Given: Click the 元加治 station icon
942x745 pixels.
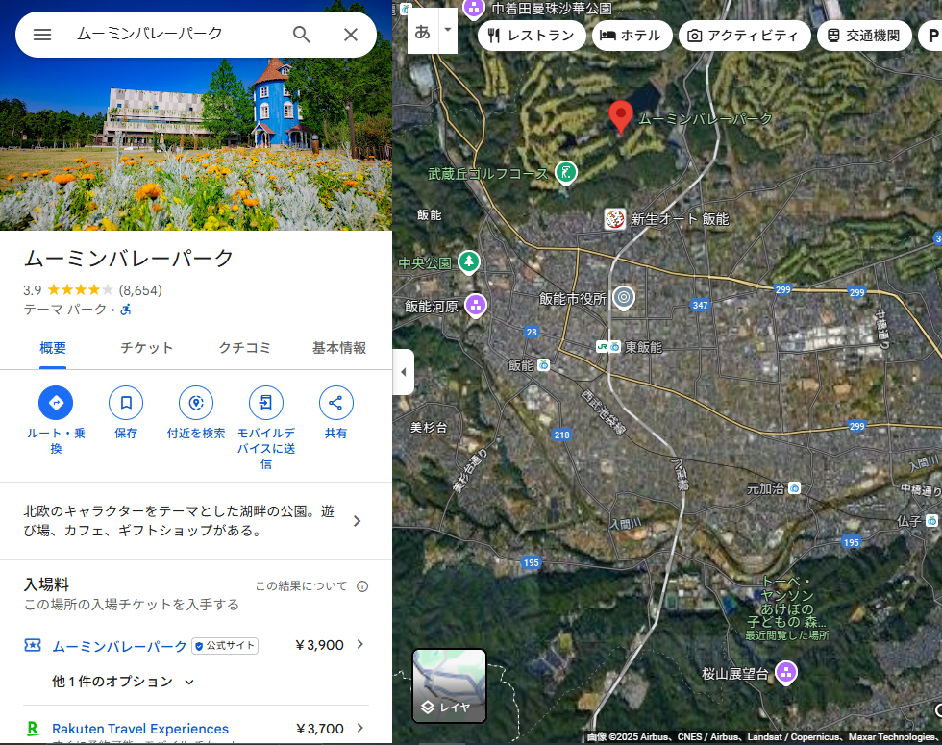Looking at the screenshot, I should pyautogui.click(x=794, y=488).
